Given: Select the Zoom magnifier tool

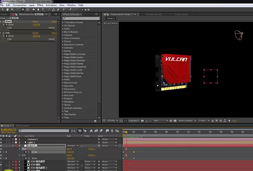Looking at the screenshot, I should (12, 10).
